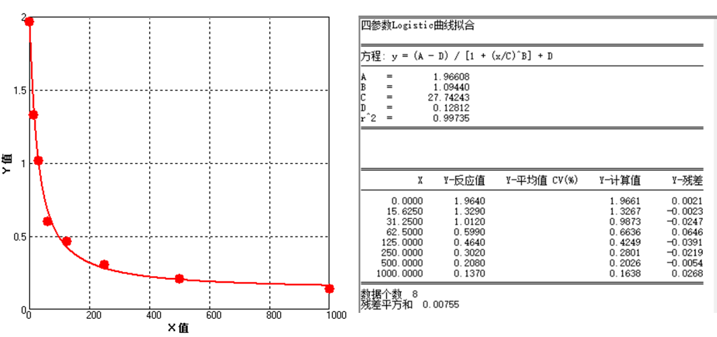Select the Y-计算值 column header

[x=620, y=180]
